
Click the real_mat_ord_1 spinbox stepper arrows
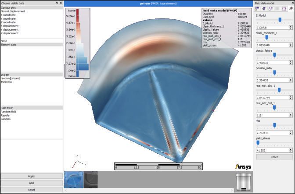pyautogui.click(x=291, y=115)
